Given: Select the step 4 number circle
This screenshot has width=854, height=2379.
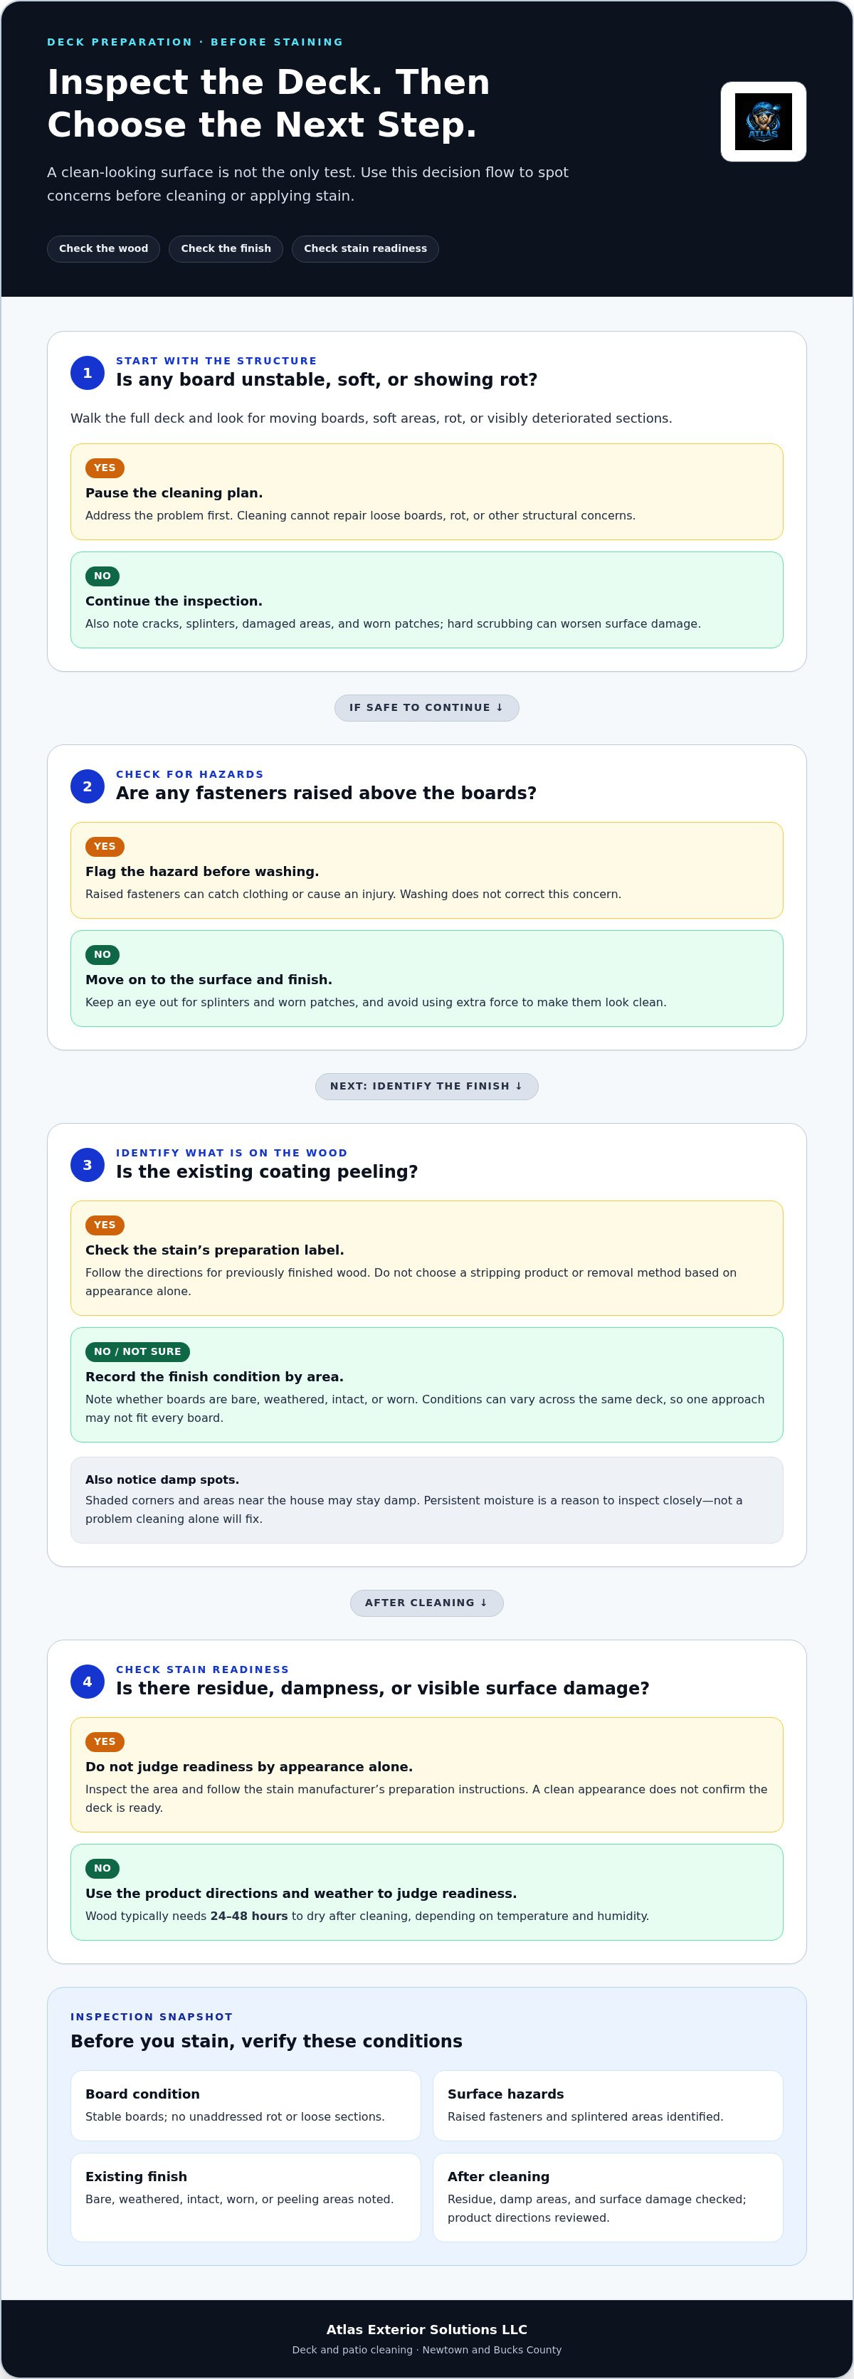Looking at the screenshot, I should click(x=88, y=1682).
